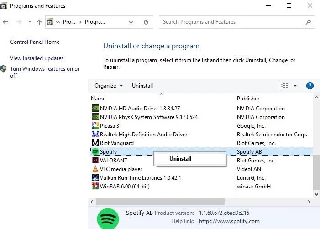
Task: Click the Back navigation arrow
Action: (x=5, y=22)
